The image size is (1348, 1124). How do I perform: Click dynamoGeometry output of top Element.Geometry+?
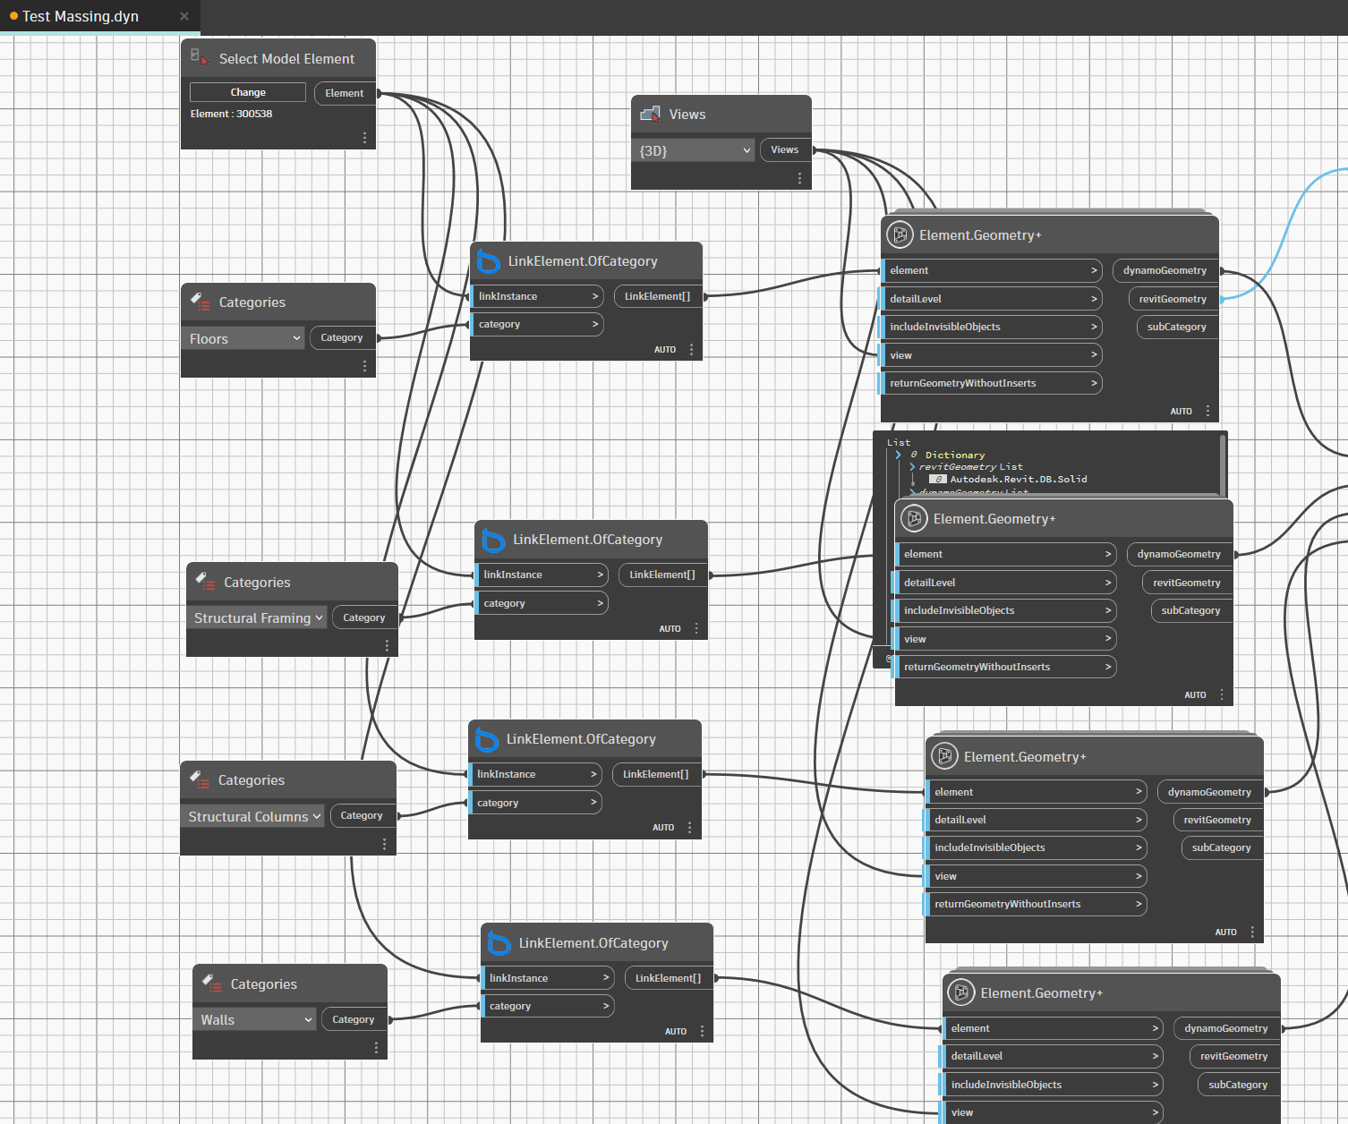pos(1165,270)
